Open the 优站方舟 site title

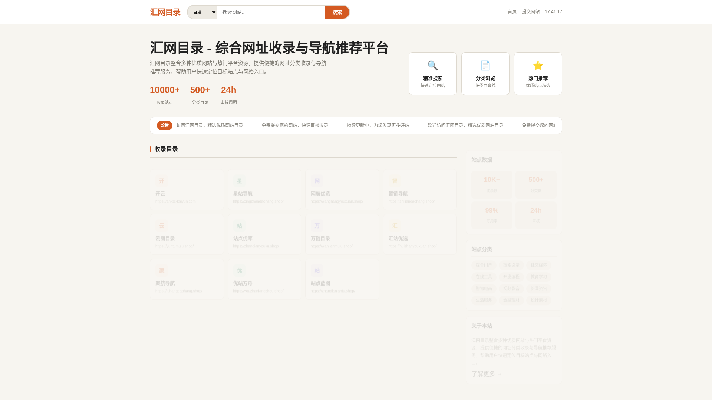click(243, 283)
